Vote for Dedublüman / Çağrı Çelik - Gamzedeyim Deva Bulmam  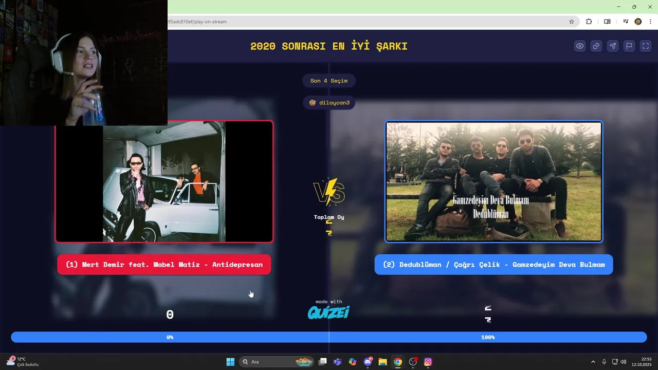coord(493,265)
